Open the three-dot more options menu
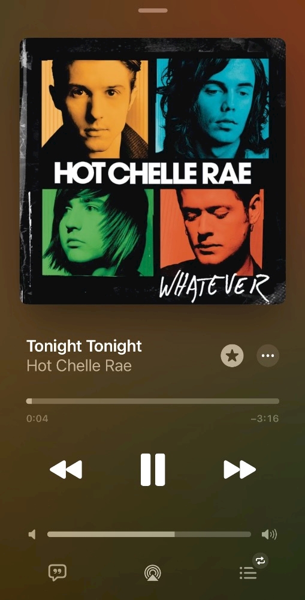 tap(267, 356)
